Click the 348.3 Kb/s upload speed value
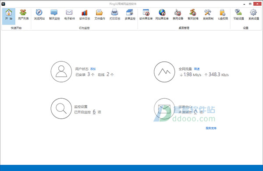This screenshot has width=263, height=171. click(x=217, y=75)
